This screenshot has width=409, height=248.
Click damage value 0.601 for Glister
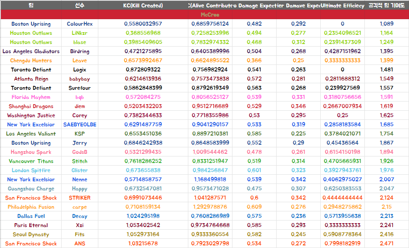(x=254, y=170)
